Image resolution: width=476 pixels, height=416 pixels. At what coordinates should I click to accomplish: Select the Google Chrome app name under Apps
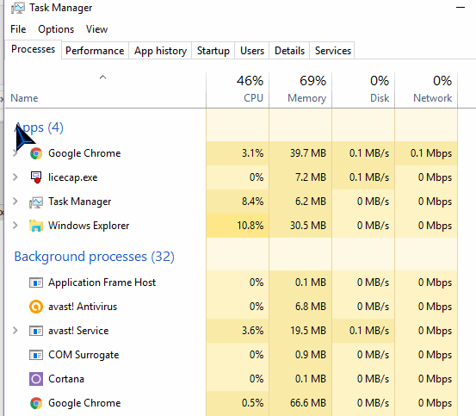pyautogui.click(x=84, y=153)
